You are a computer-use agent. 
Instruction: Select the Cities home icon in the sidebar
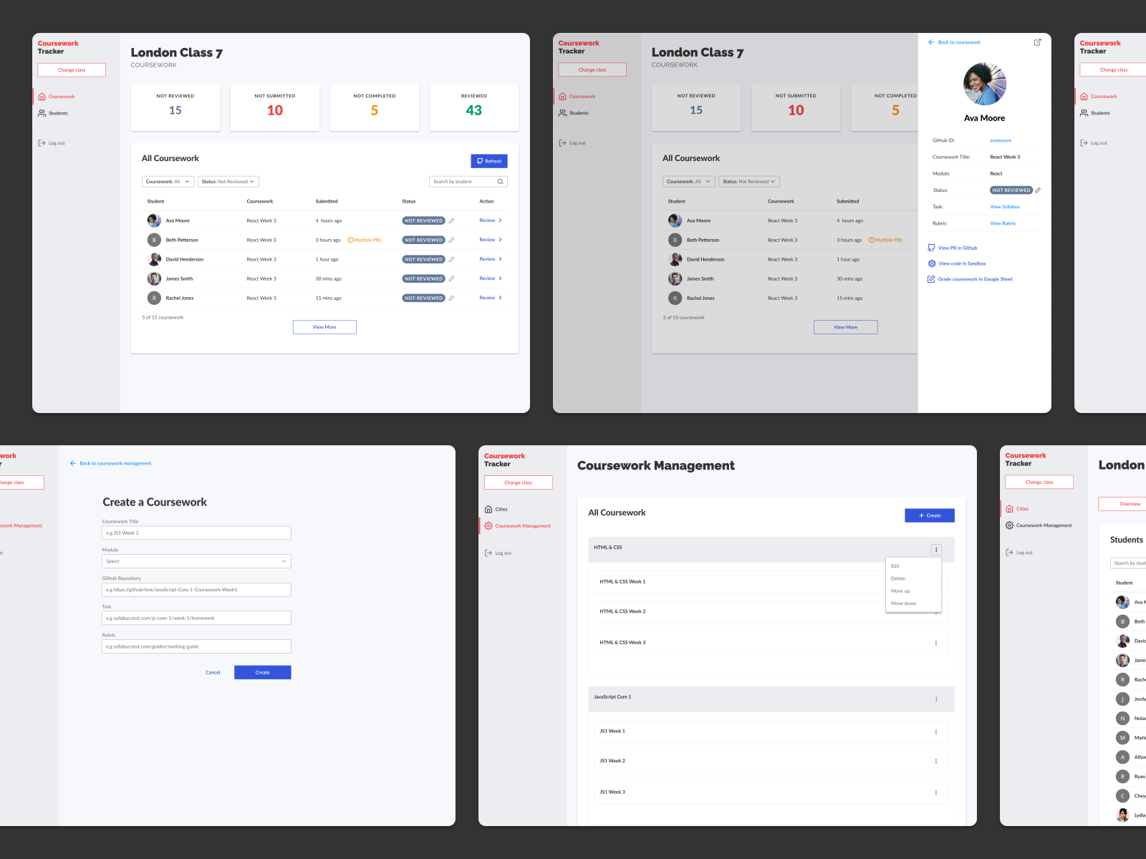point(490,509)
